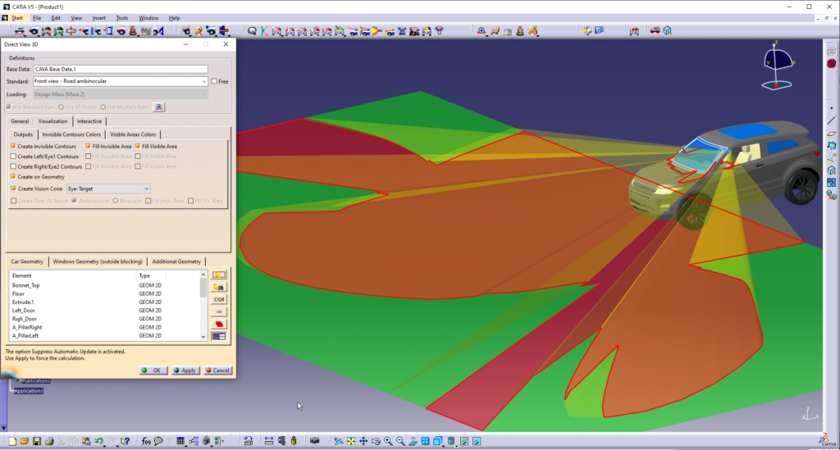
Task: Open the Visible Areas Colors tab
Action: (x=133, y=135)
